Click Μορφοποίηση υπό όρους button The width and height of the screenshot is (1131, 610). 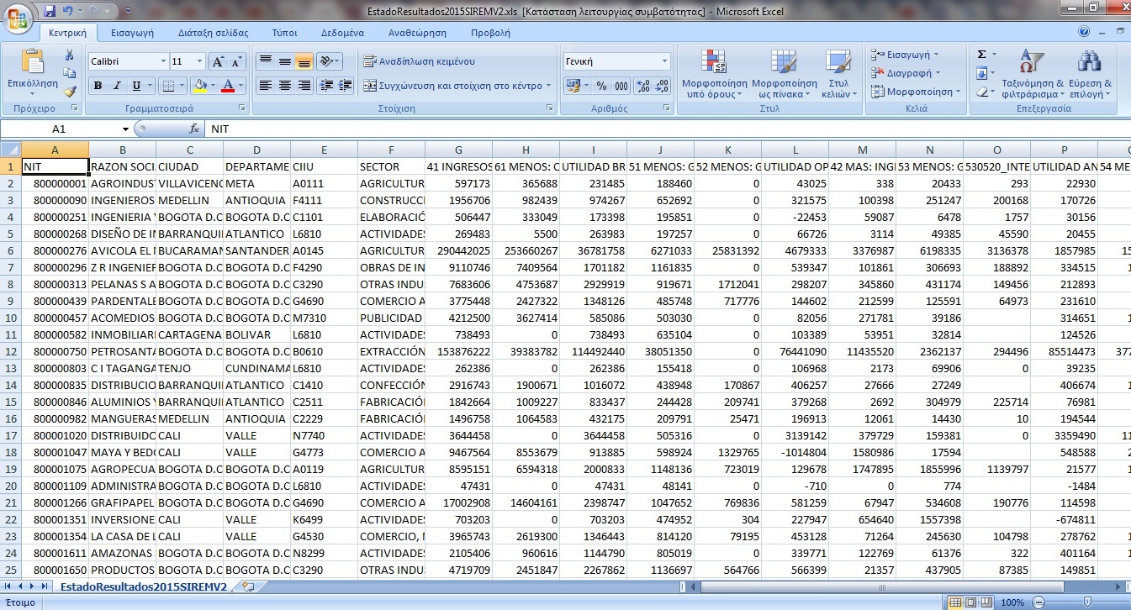coord(714,73)
